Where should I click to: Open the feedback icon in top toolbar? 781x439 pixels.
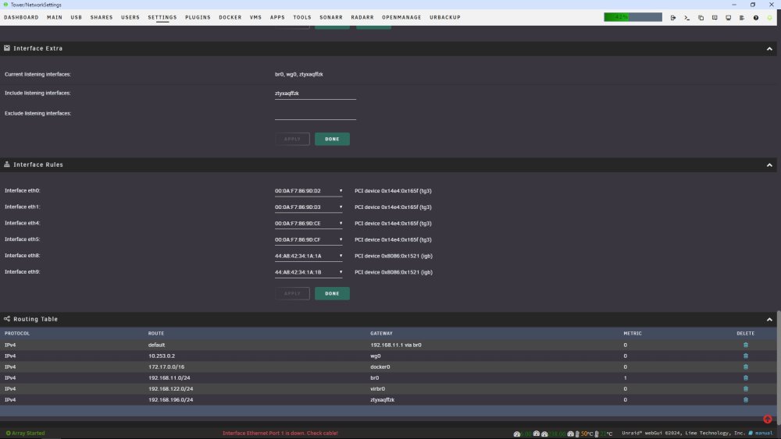(715, 17)
